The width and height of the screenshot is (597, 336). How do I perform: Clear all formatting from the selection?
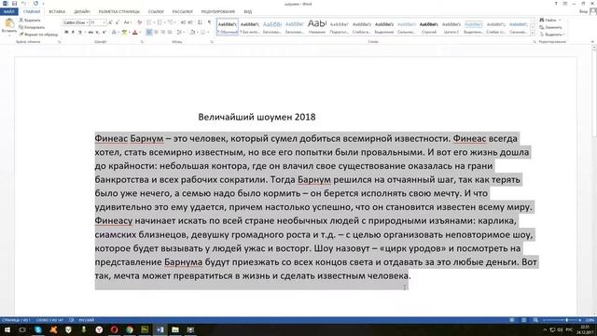139,22
